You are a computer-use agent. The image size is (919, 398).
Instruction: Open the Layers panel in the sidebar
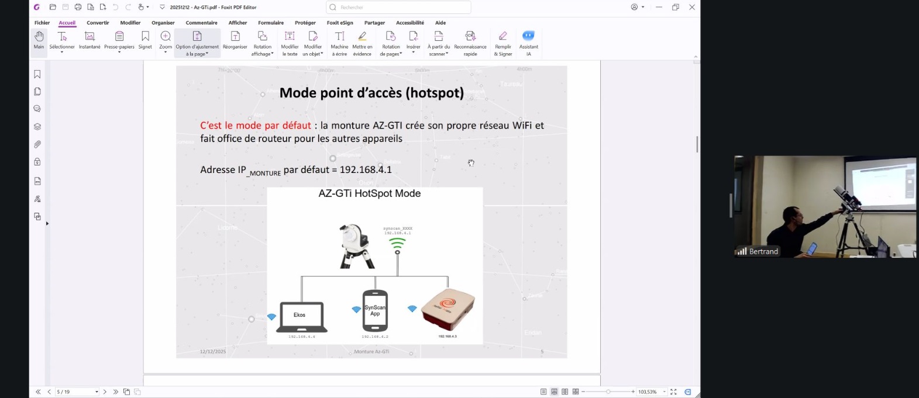[x=37, y=127]
